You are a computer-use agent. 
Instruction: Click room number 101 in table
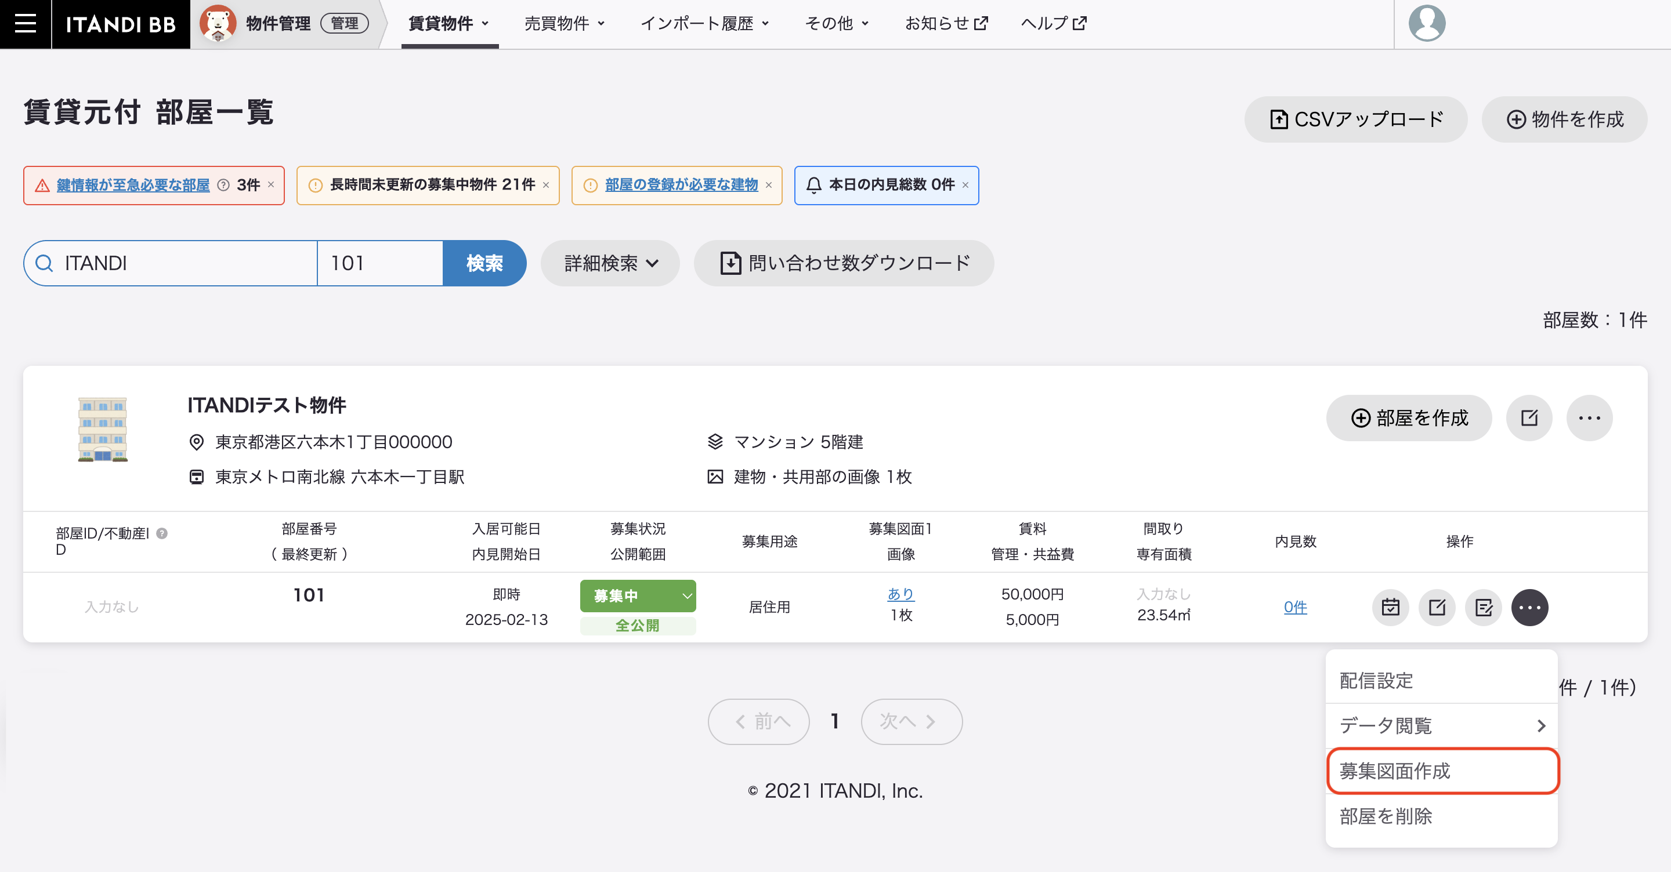(309, 595)
